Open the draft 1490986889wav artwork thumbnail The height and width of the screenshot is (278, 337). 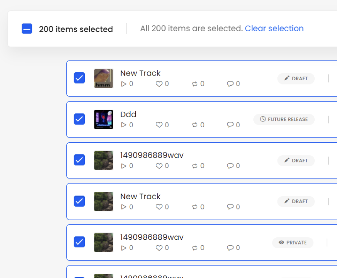[x=104, y=160]
